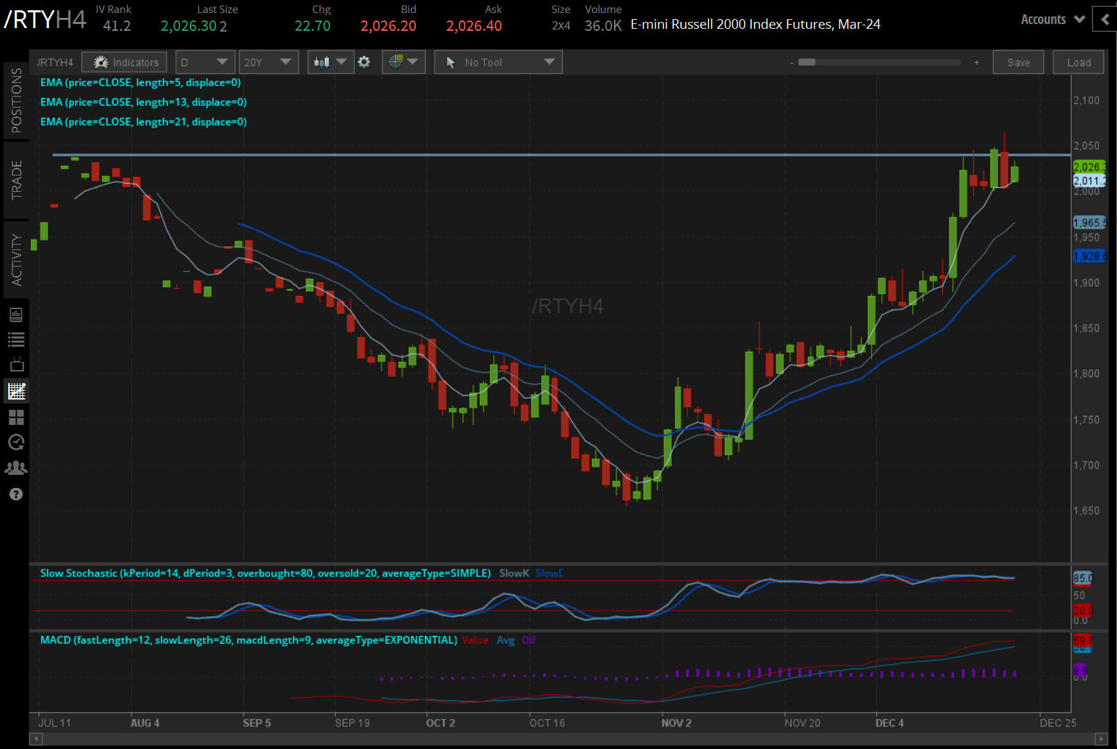Open the grid layout icon in the sidebar

tap(16, 417)
